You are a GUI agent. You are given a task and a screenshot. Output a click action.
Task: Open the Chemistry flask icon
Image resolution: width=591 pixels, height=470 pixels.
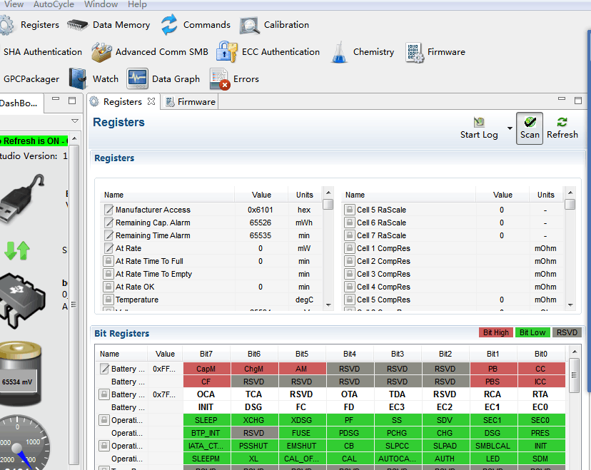339,52
